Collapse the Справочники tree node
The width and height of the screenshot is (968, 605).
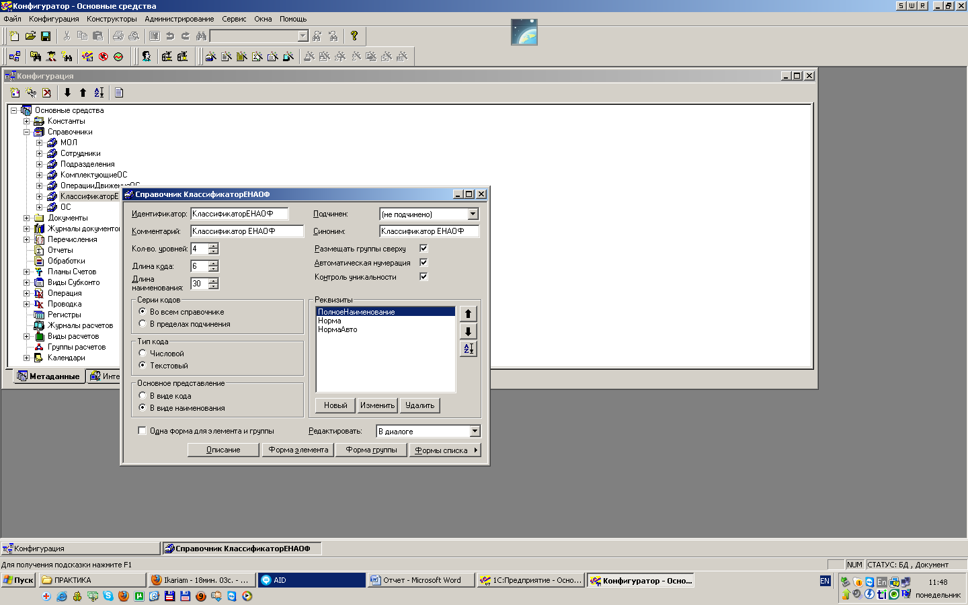27,132
